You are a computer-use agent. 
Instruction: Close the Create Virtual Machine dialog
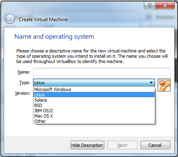point(165,5)
